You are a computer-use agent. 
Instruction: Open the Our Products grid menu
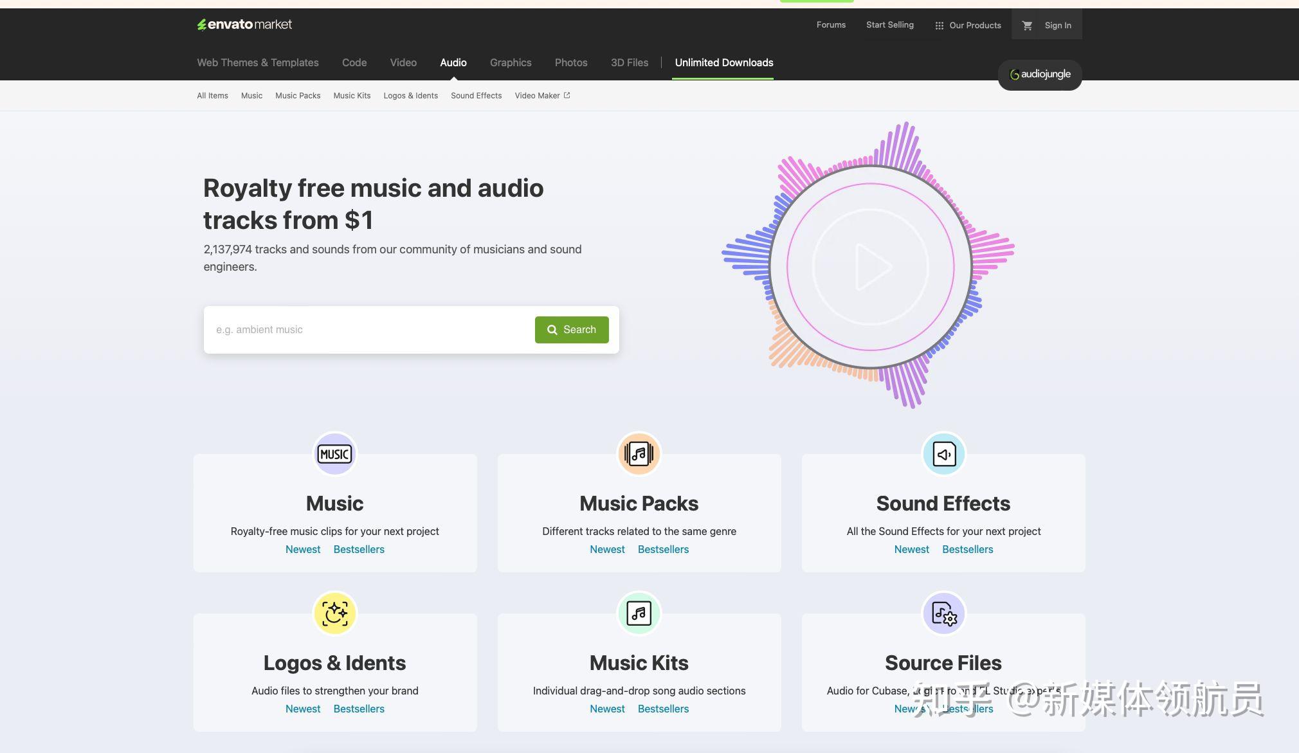point(968,26)
